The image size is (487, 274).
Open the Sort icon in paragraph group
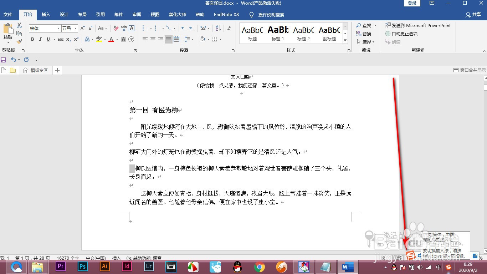[218, 27]
